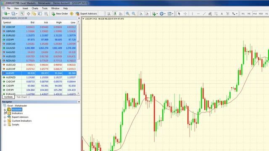
Task: Close the Navigator panel
Action: (x=79, y=102)
